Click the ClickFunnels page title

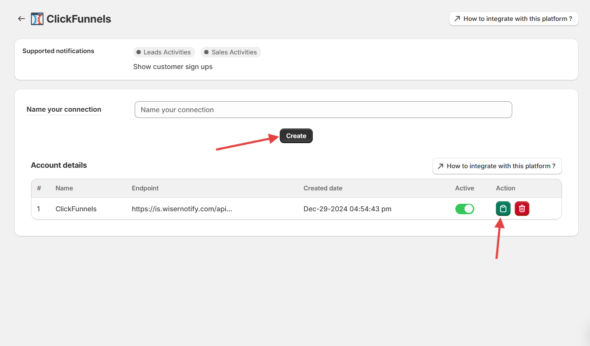point(79,19)
